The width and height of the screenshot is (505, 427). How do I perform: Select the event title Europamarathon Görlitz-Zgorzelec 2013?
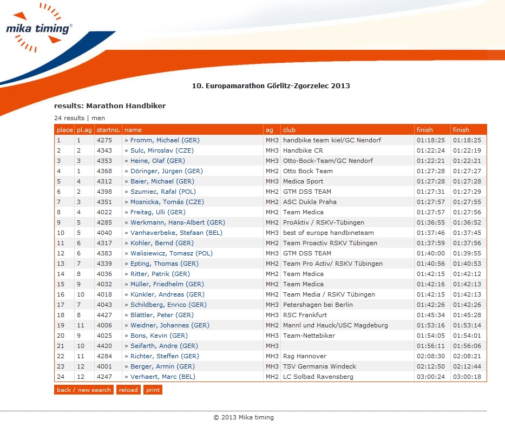point(271,86)
